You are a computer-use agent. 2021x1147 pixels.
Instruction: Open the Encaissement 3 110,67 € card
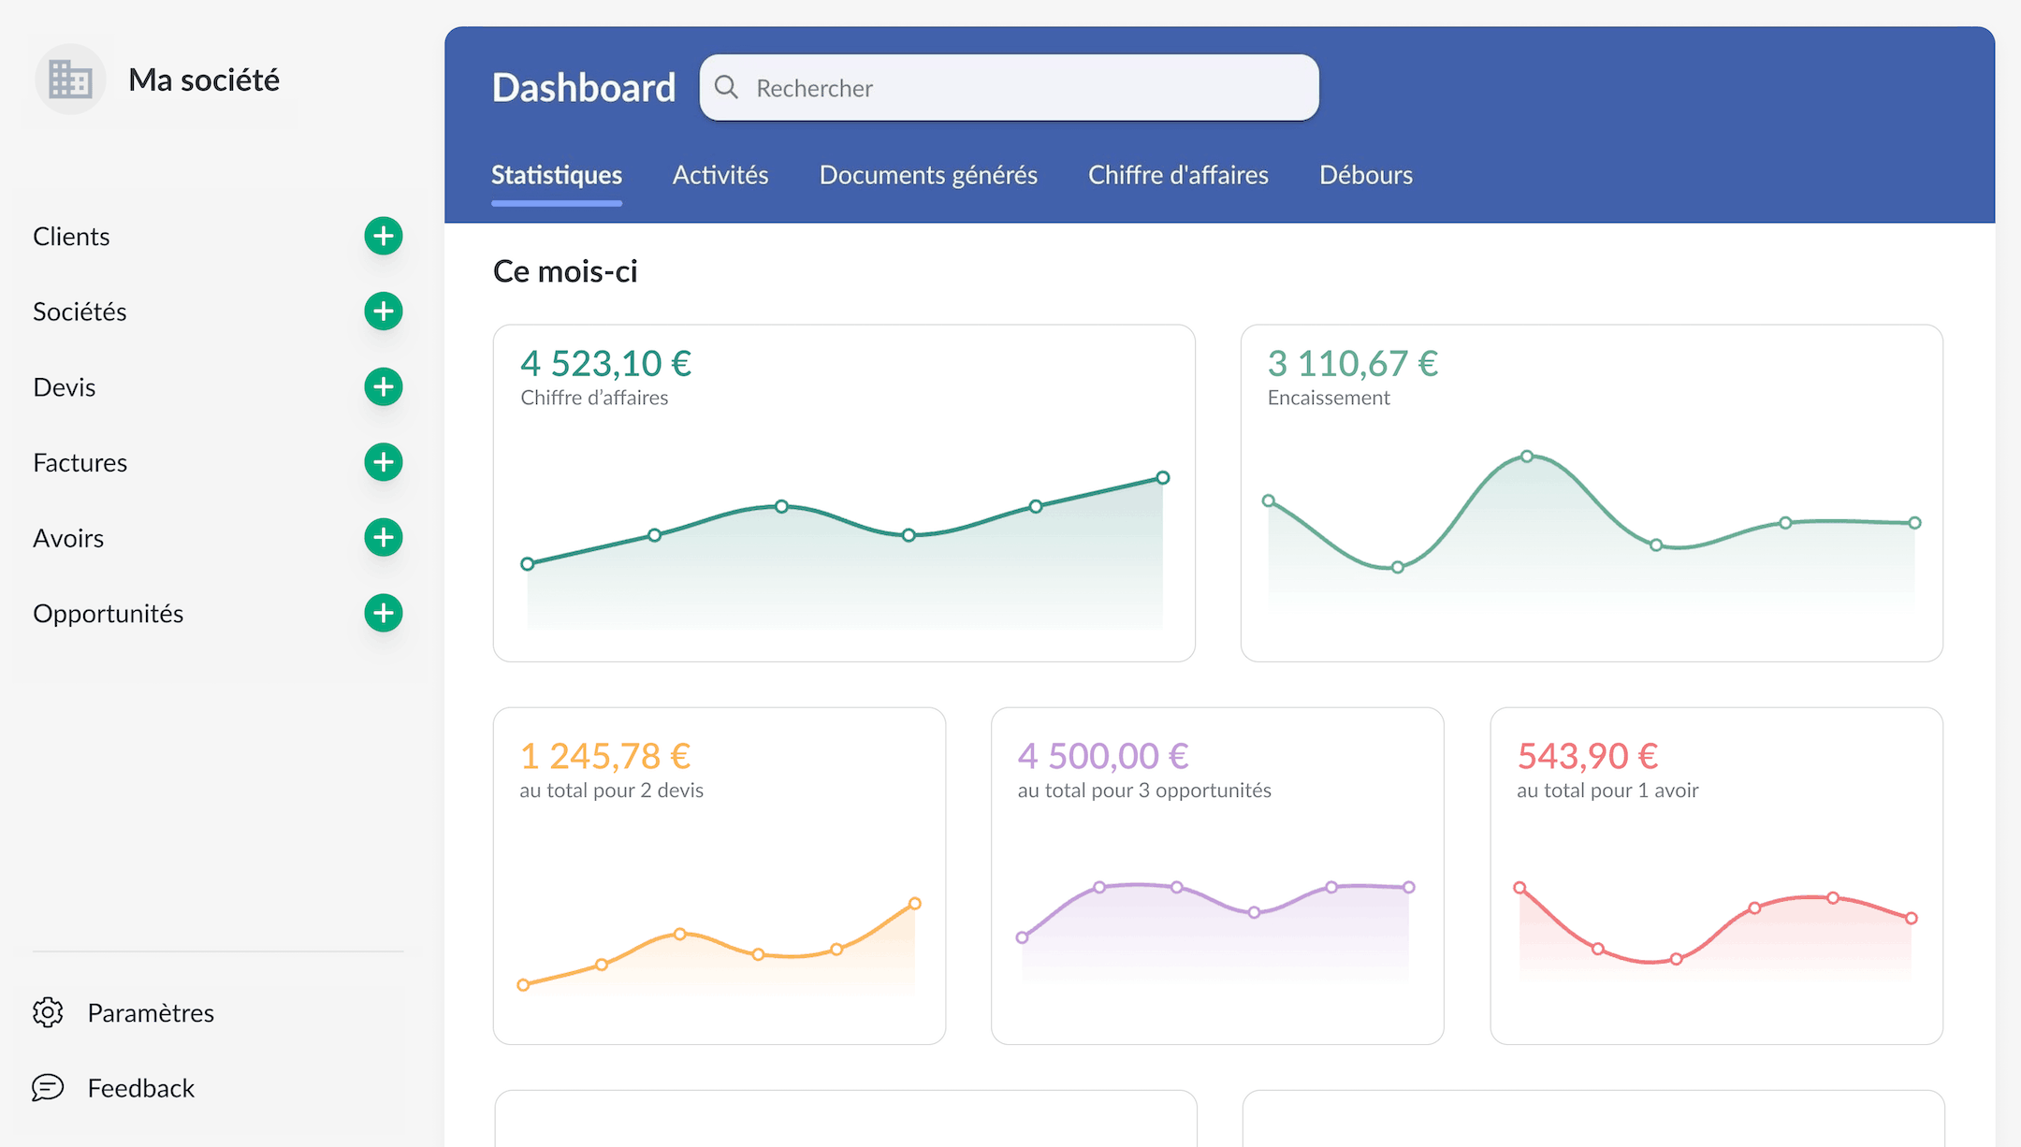point(1592,493)
